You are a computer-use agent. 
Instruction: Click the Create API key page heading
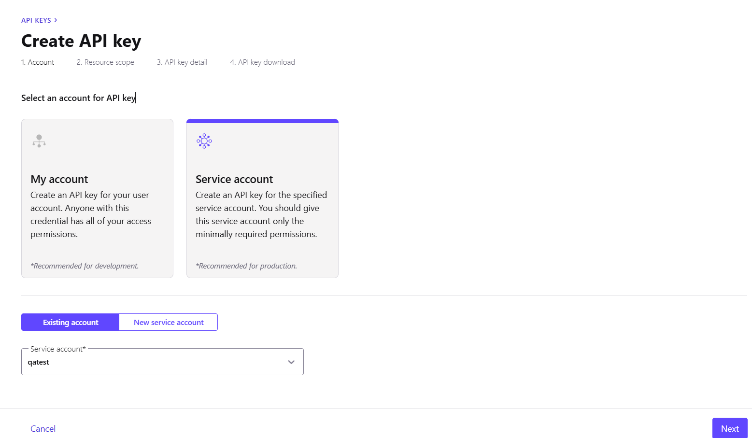coord(81,41)
